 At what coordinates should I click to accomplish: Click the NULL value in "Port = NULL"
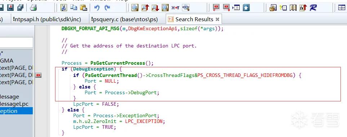110,81
